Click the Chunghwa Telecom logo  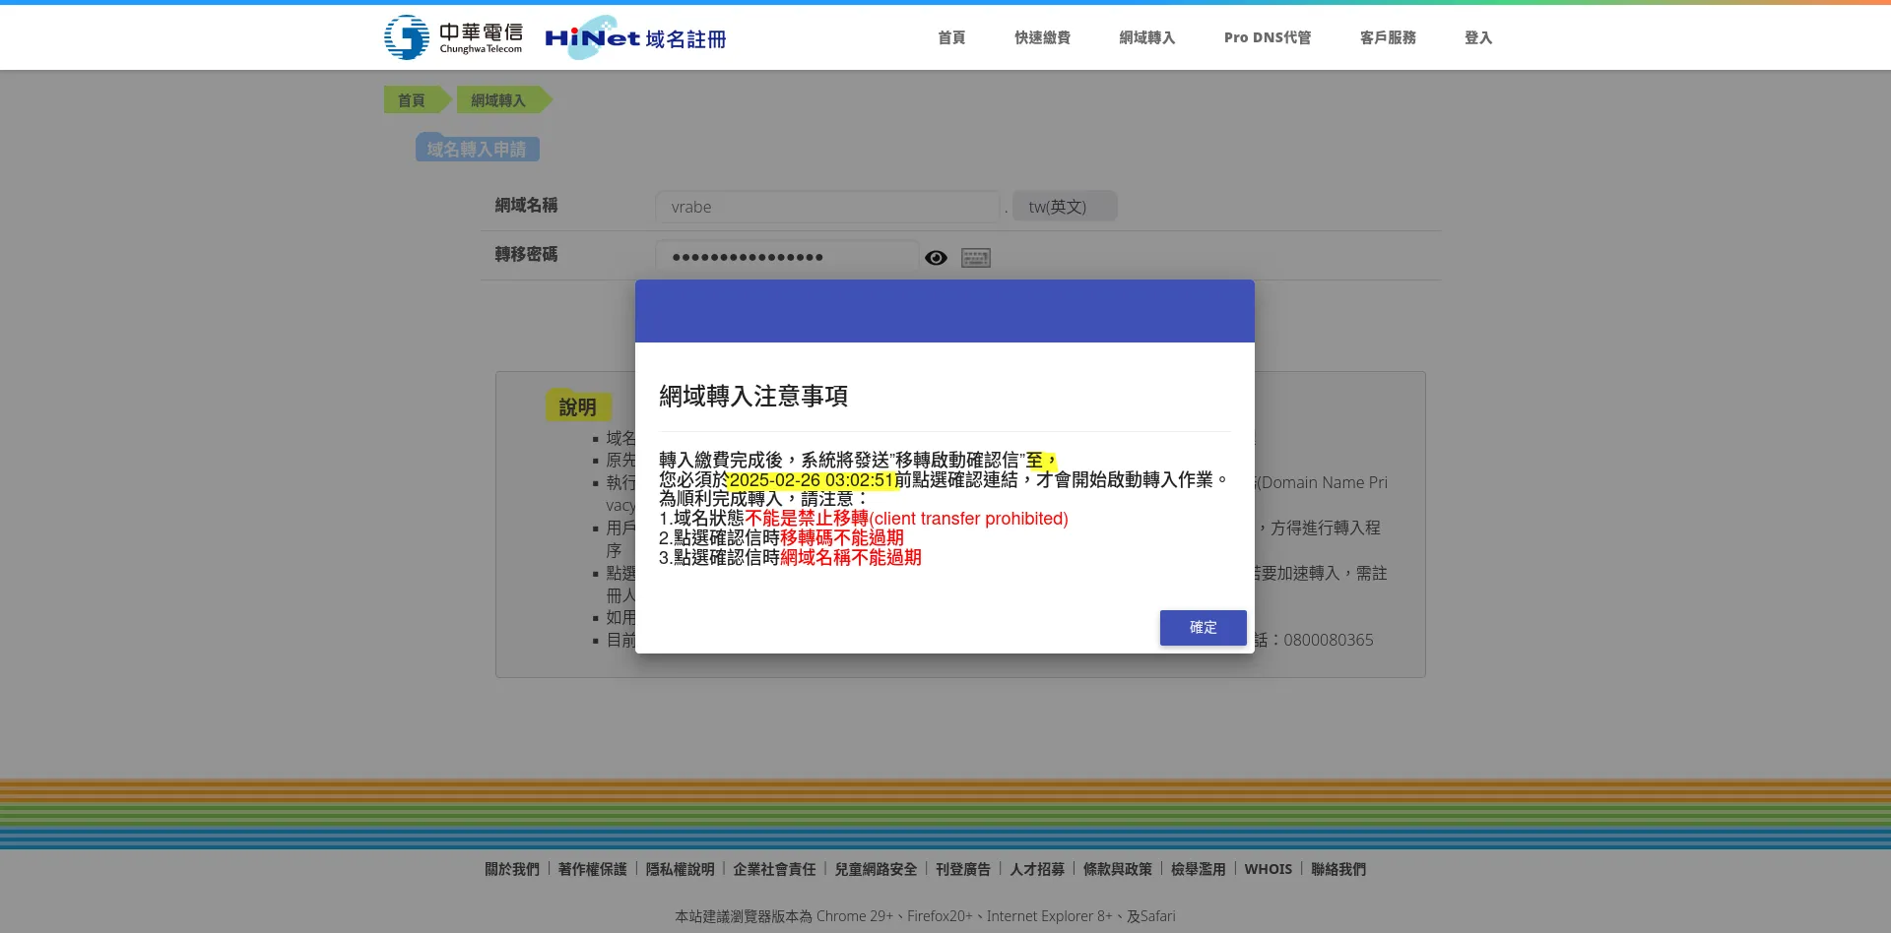click(453, 37)
